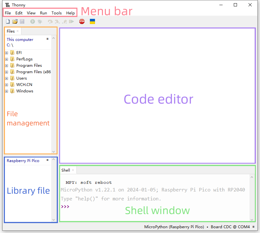The width and height of the screenshot is (260, 233).
Task: Select the Program Files (x86) row
Action: coord(28,72)
